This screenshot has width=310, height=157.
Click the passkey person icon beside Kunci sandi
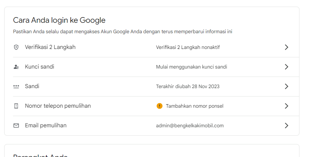pyautogui.click(x=16, y=67)
